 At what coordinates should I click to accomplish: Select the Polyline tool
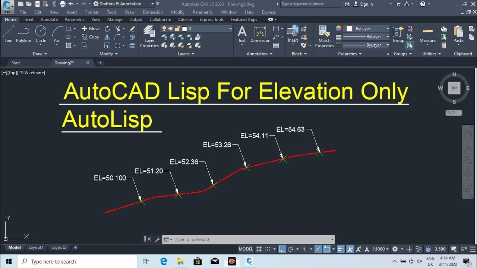[23, 34]
